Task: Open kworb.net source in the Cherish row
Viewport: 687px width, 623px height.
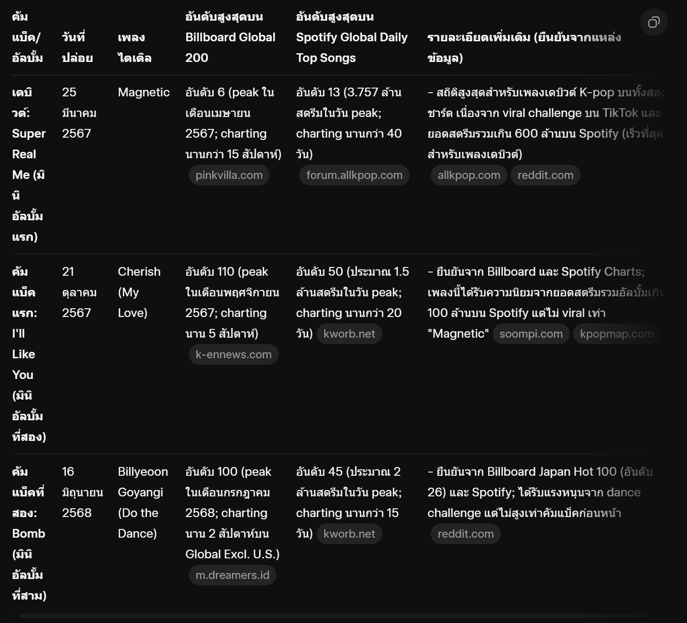Action: click(x=349, y=334)
